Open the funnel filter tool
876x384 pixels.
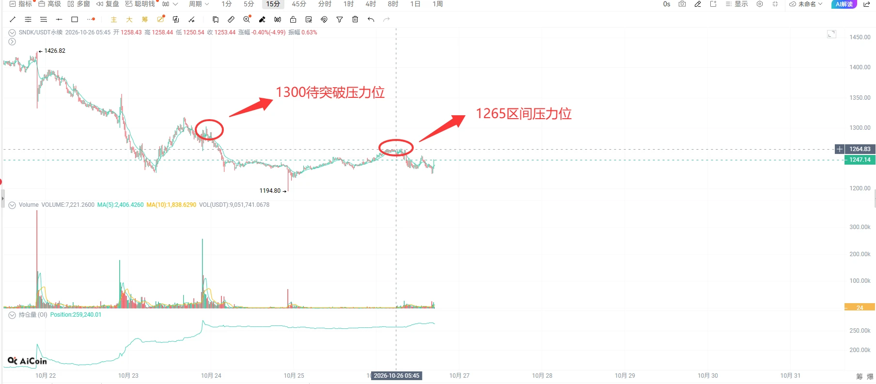[x=340, y=19]
